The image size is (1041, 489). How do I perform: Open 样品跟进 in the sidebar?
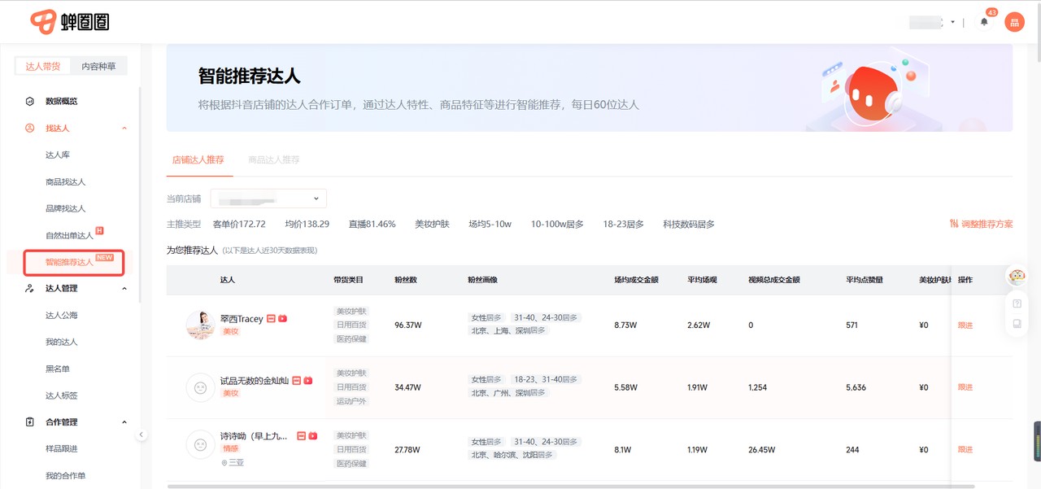pyautogui.click(x=62, y=448)
